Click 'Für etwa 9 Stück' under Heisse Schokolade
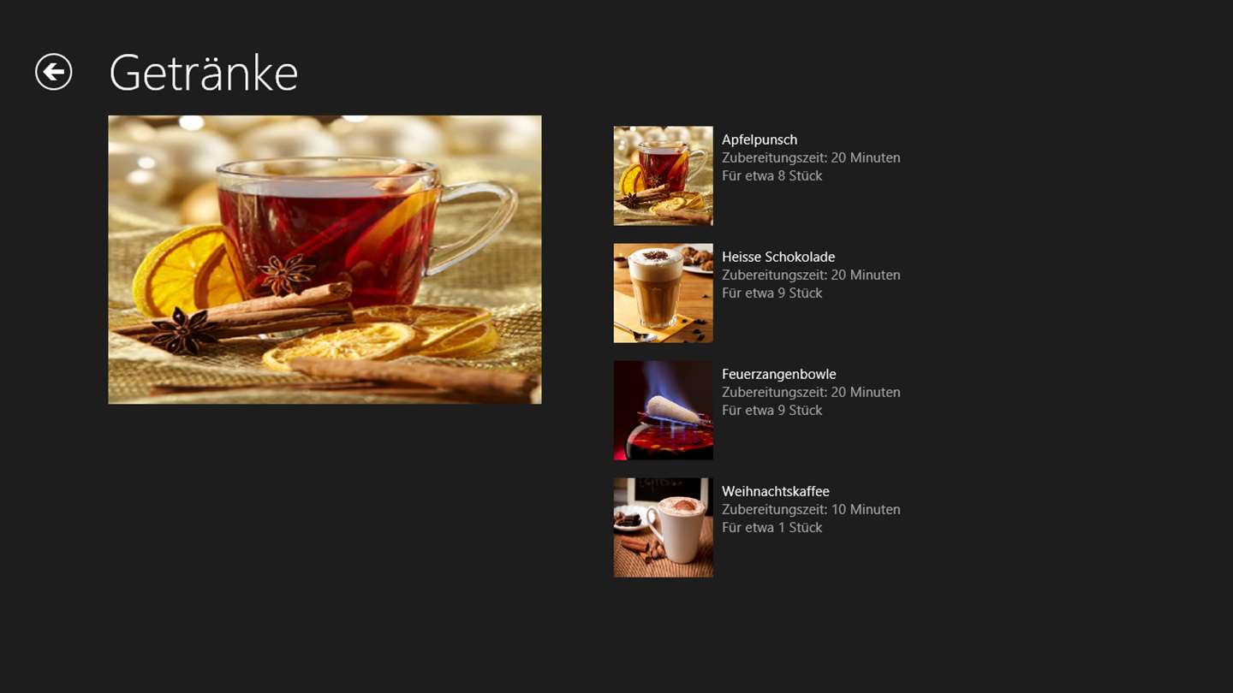 click(771, 293)
